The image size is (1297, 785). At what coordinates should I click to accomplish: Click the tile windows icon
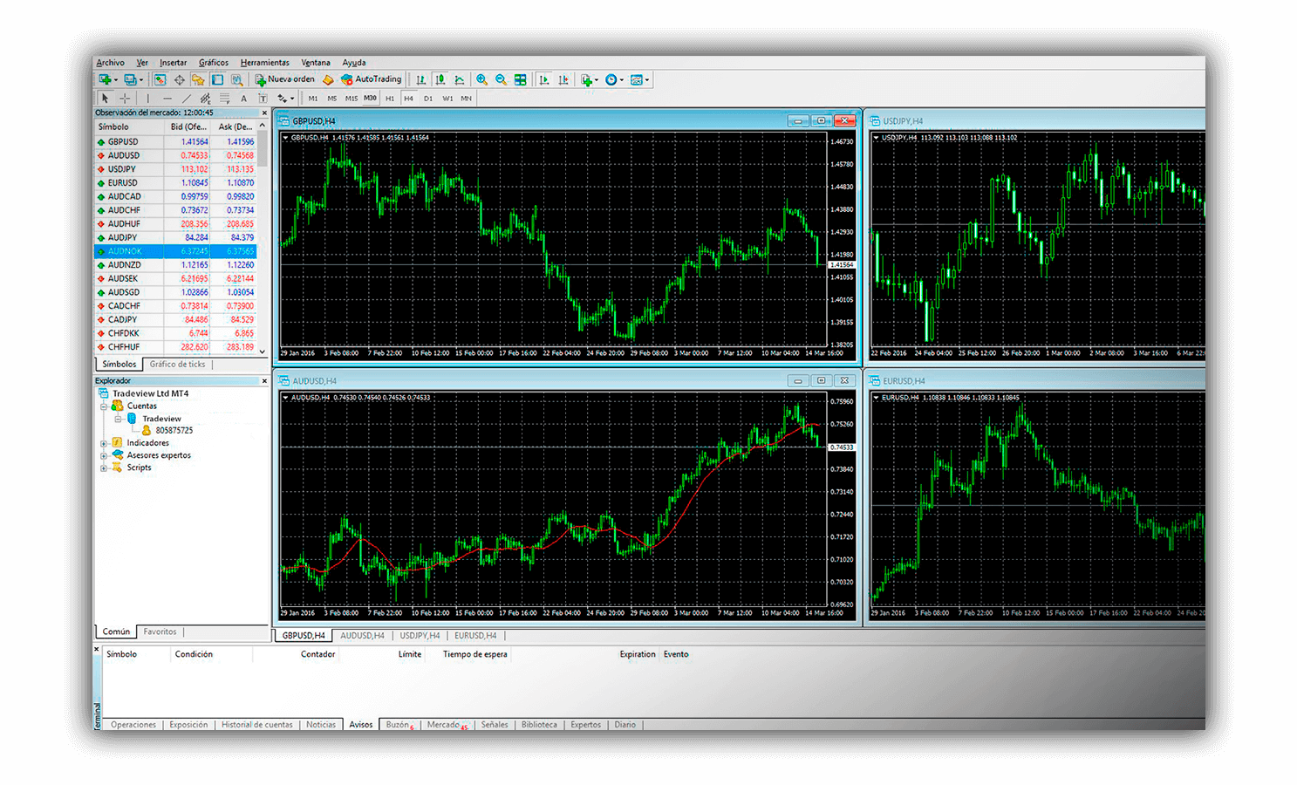pos(521,79)
